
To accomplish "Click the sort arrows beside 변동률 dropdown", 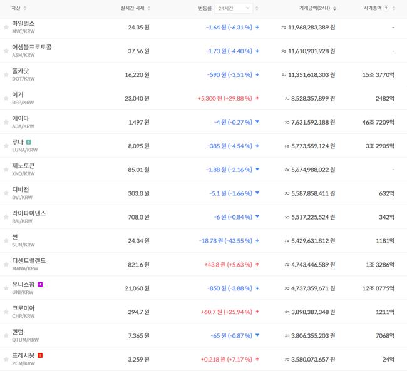I will 257,8.
